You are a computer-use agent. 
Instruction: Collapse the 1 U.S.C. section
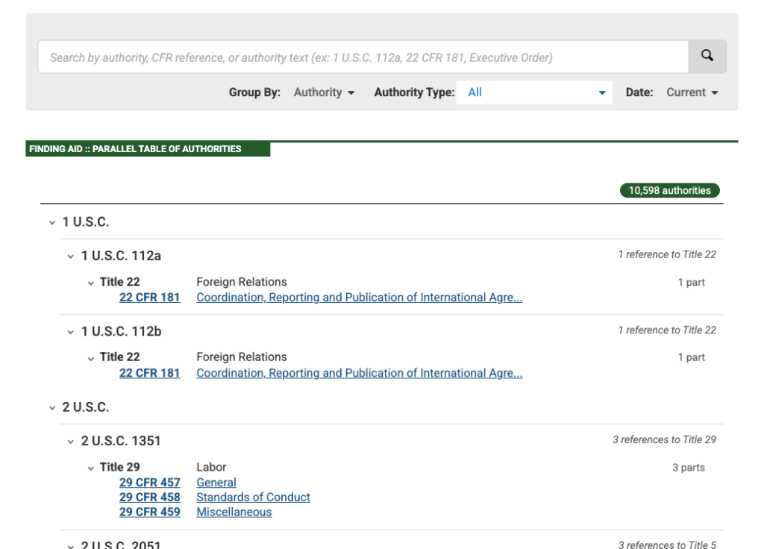52,222
